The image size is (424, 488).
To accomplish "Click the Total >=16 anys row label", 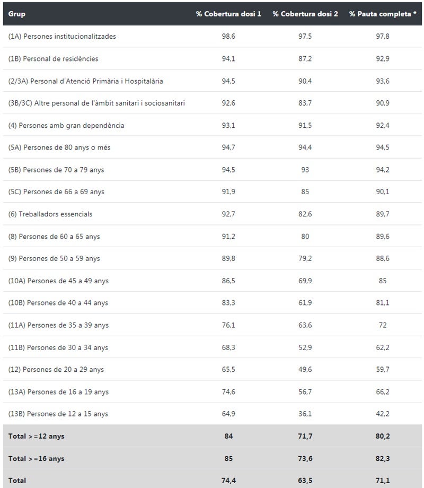I will coord(37,458).
